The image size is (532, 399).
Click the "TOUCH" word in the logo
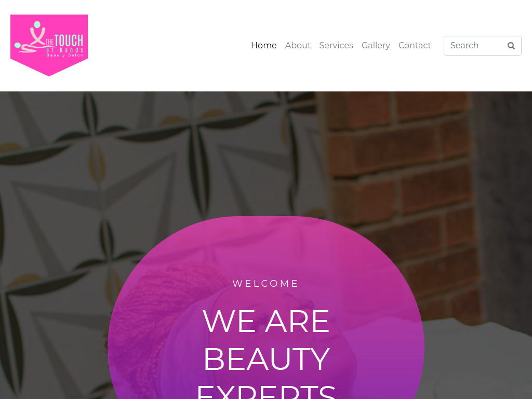[x=69, y=41]
